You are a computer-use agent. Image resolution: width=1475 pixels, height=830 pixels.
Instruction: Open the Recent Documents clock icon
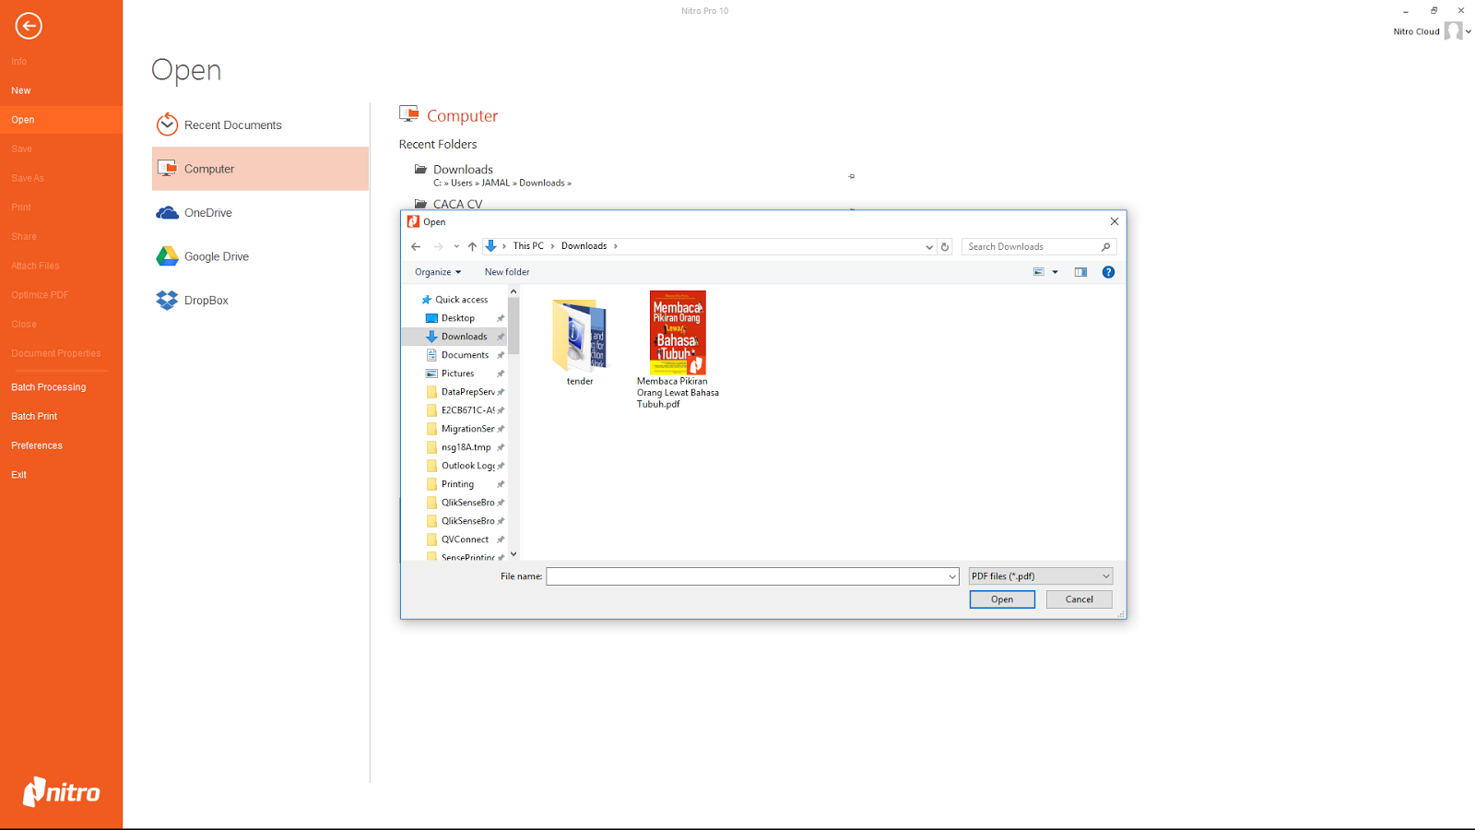tap(167, 125)
